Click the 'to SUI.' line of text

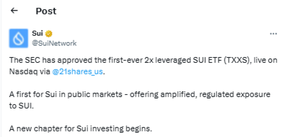[21, 106]
